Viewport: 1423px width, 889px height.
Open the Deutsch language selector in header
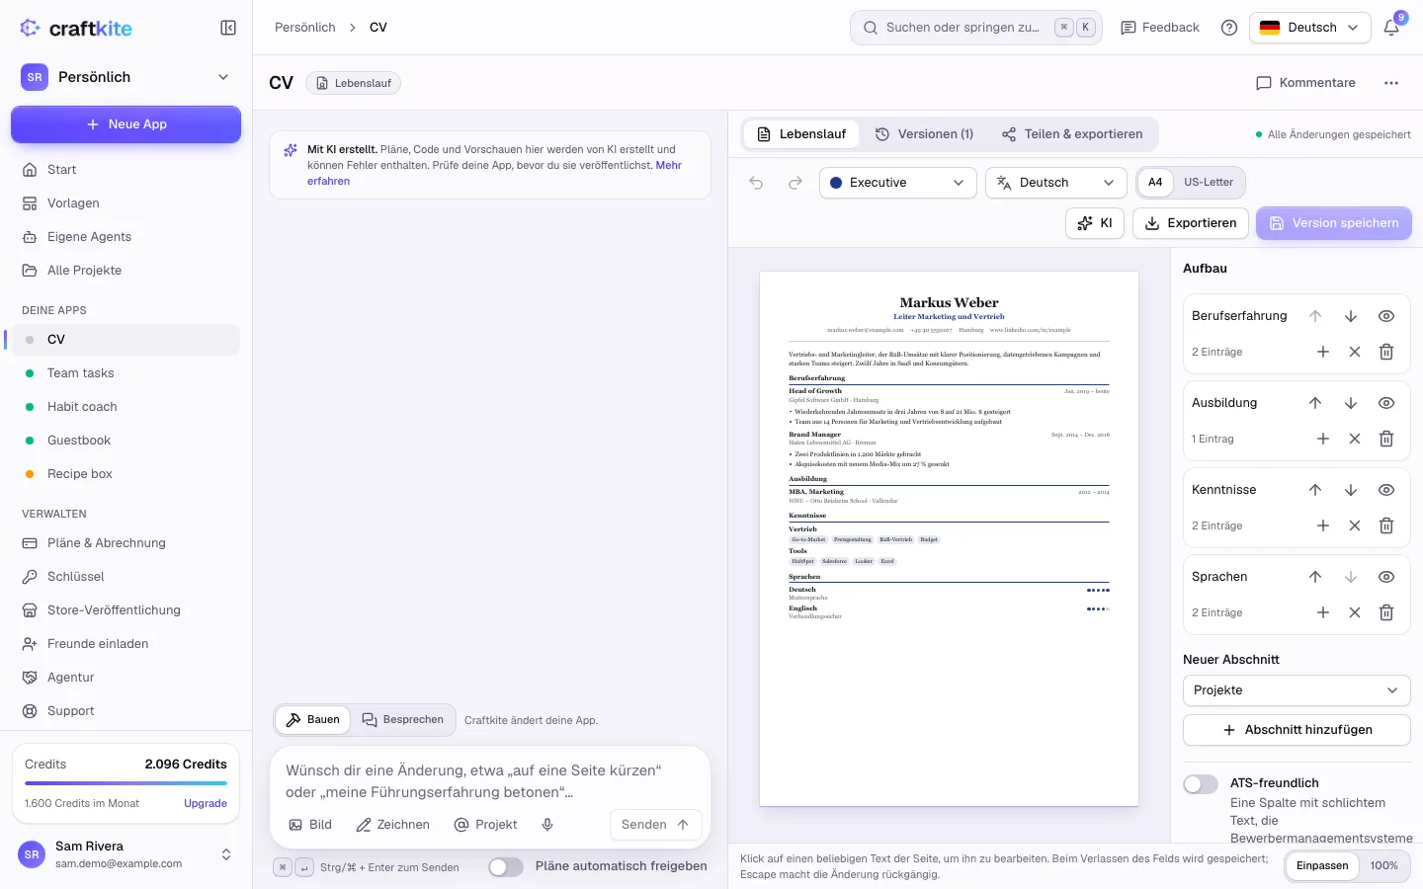[x=1310, y=28]
